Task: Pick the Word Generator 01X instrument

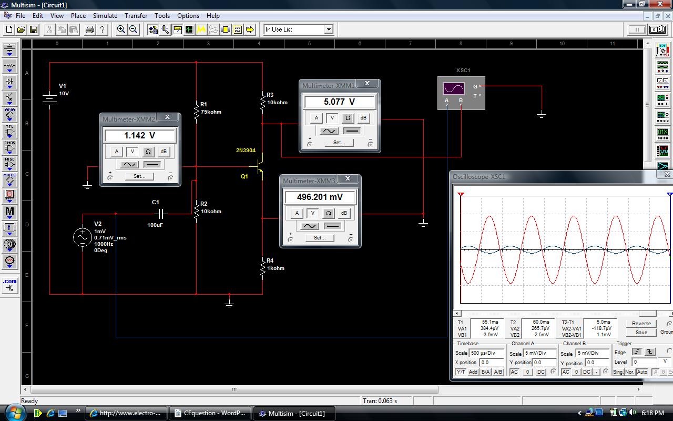Action: 662,133
